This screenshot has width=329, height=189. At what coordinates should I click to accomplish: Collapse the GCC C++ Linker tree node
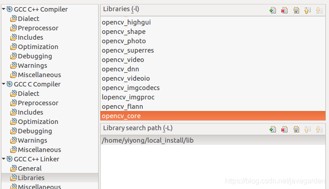4,159
